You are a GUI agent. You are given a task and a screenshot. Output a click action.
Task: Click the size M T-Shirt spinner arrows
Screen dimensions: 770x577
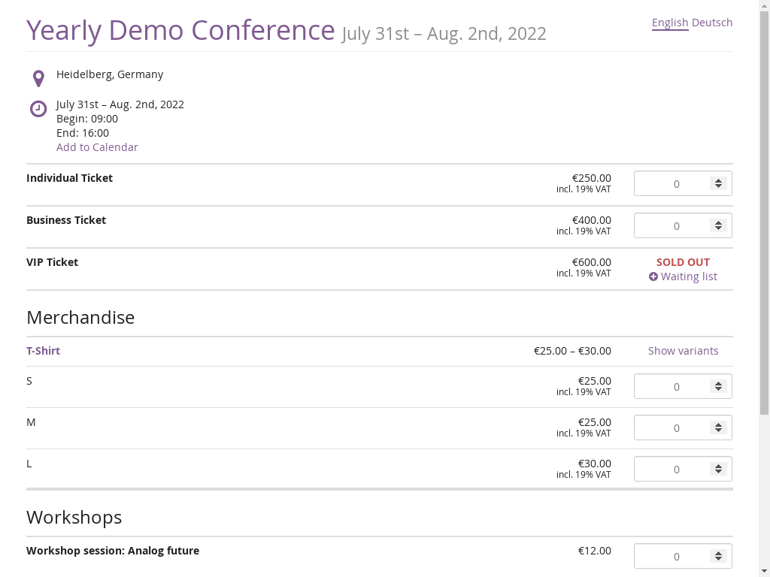718,427
